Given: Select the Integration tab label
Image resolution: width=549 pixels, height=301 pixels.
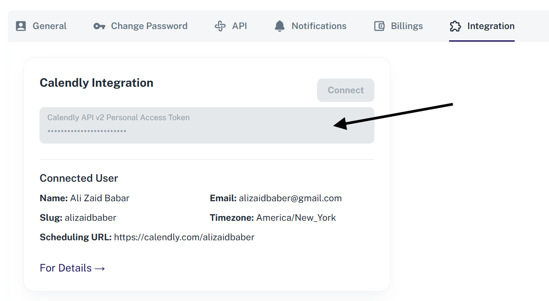Looking at the screenshot, I should 491,26.
